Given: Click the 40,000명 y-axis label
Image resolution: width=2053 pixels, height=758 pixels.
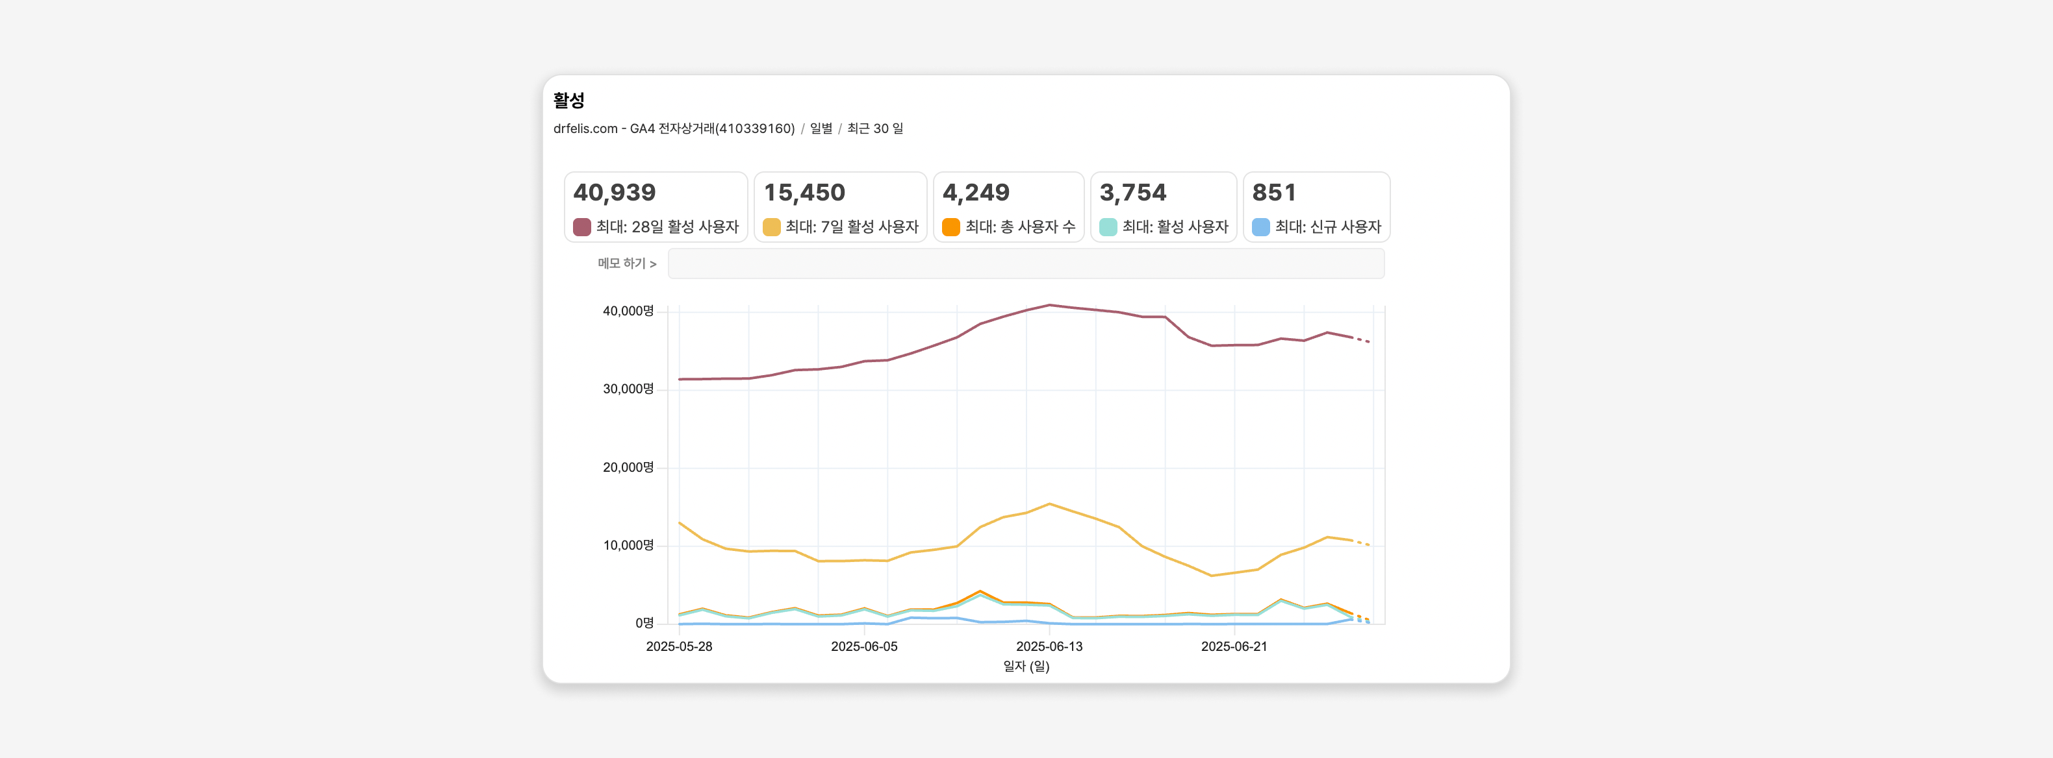Looking at the screenshot, I should point(628,312).
